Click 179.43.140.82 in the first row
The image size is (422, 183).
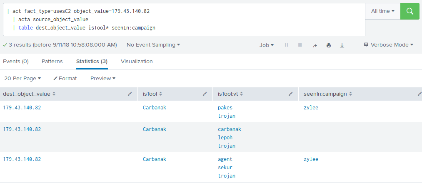22,107
